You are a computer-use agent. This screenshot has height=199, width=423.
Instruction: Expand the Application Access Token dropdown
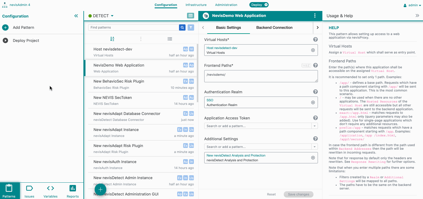pos(314,126)
